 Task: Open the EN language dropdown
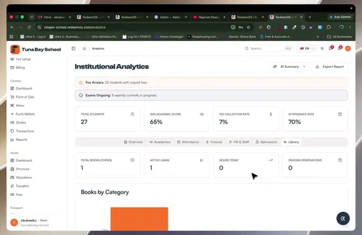coord(306,48)
